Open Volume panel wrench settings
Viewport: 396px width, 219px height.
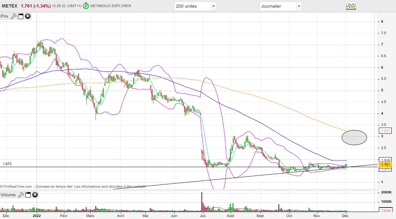point(20,195)
